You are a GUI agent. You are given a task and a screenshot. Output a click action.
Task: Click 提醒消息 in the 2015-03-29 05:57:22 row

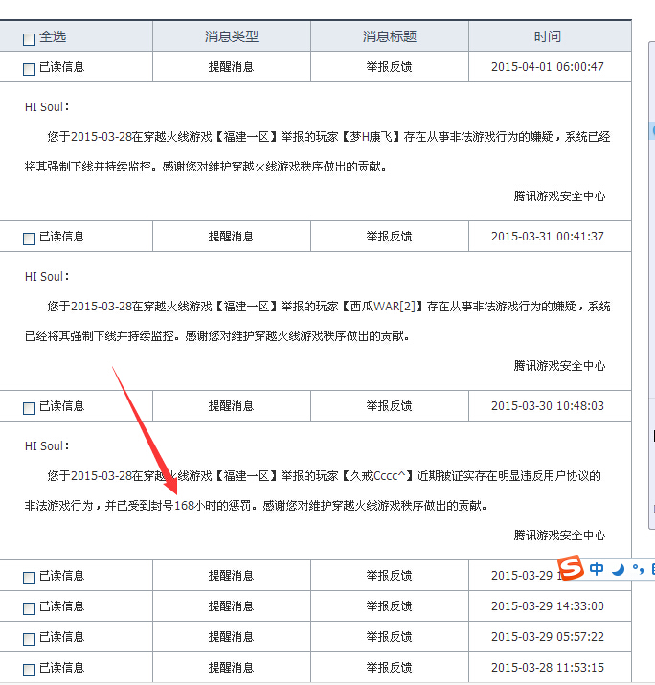click(231, 637)
